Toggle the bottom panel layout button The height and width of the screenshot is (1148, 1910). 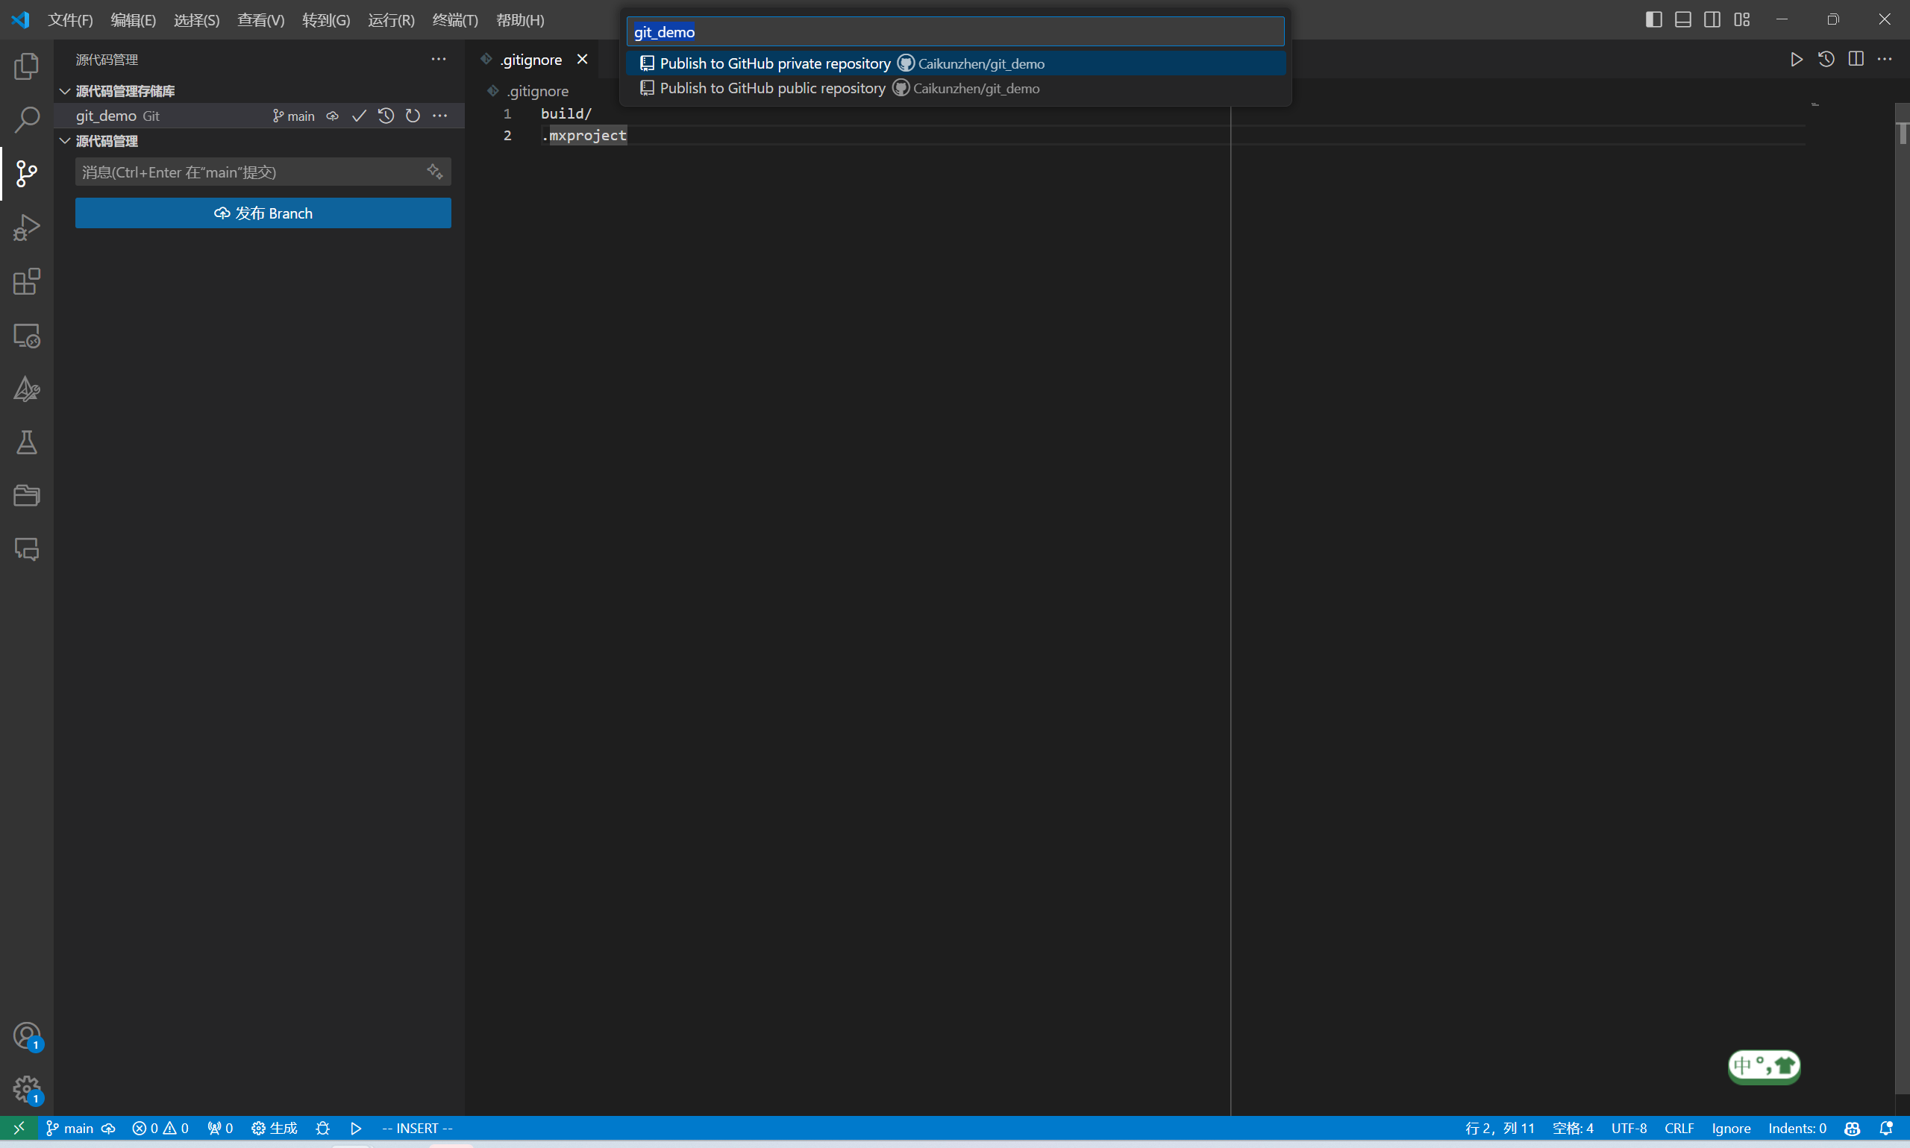[1682, 19]
